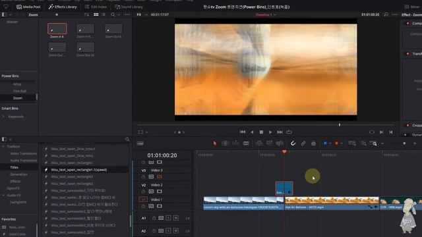This screenshot has width=422, height=237.
Task: Open the media pool search icon
Action: (x=113, y=14)
